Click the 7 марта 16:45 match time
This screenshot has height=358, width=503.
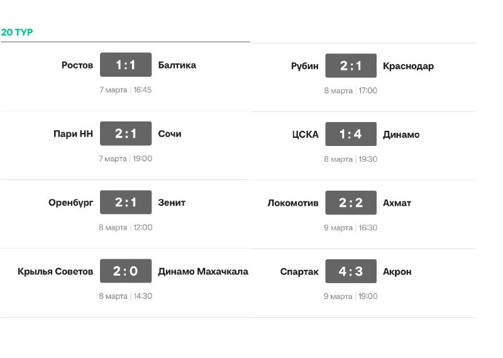pyautogui.click(x=125, y=90)
